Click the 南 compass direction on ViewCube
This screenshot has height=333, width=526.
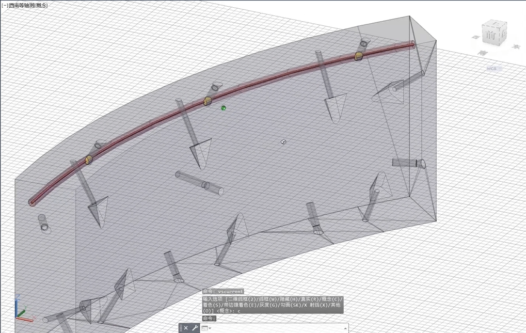tap(483, 53)
